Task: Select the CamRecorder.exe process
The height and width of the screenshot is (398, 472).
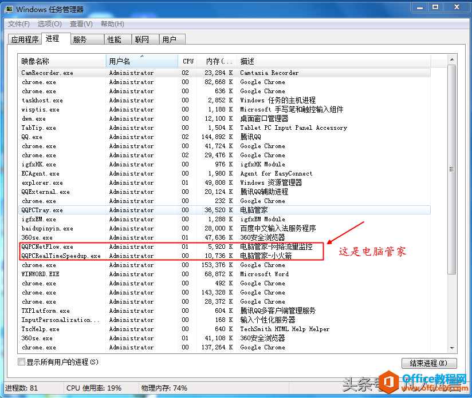Action: [x=225, y=73]
